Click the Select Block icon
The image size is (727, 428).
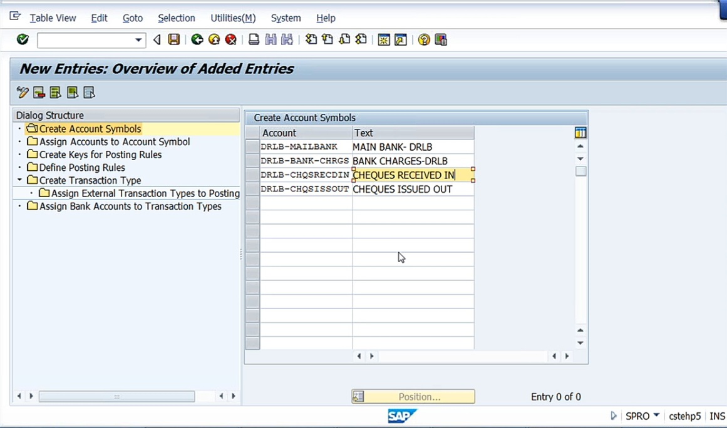coord(73,93)
